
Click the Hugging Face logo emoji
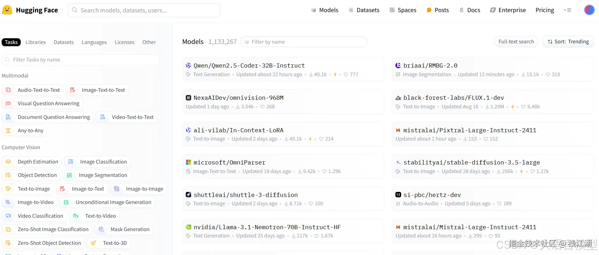click(x=7, y=10)
